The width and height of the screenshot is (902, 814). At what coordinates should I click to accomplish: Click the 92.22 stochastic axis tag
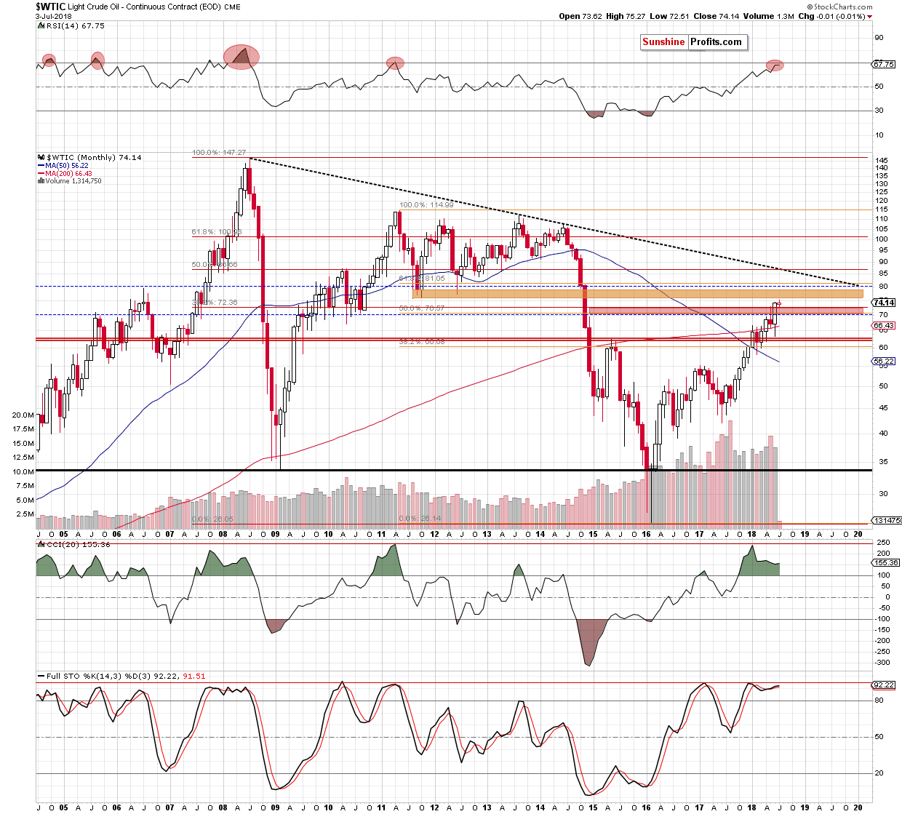[883, 685]
